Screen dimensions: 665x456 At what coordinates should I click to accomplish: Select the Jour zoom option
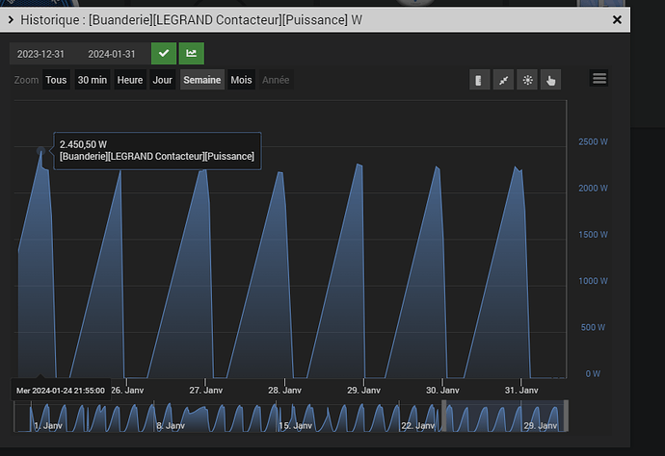[x=162, y=80]
